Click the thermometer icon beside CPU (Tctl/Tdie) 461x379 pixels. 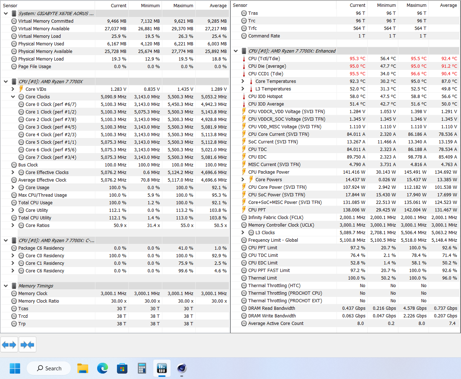click(x=244, y=59)
